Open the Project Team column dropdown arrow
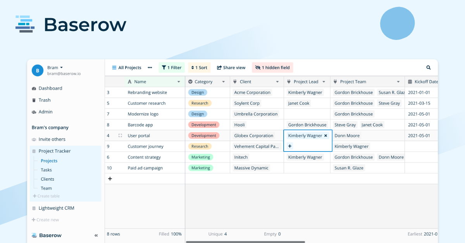 click(x=399, y=81)
